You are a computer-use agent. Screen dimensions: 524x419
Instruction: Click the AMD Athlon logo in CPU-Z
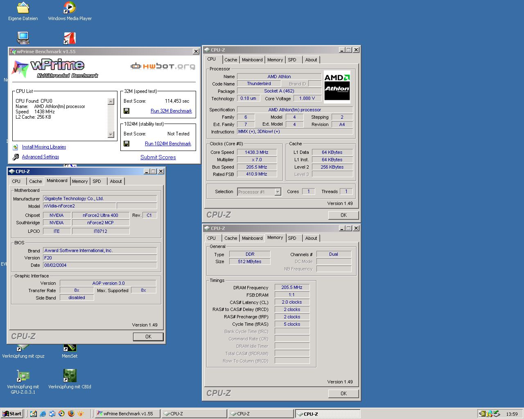[337, 87]
